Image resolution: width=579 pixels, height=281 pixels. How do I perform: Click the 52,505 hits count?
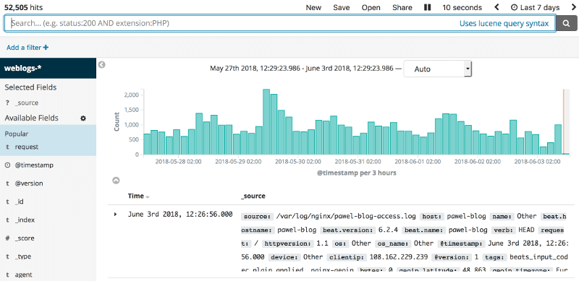tap(24, 7)
